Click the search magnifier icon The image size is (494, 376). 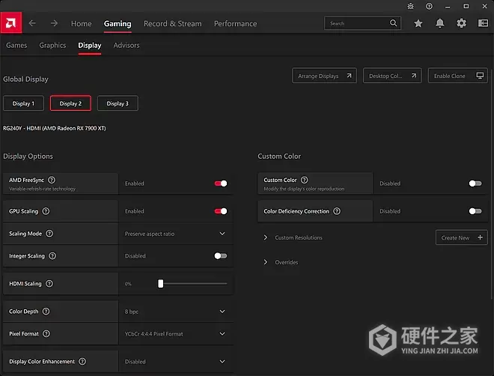393,23
